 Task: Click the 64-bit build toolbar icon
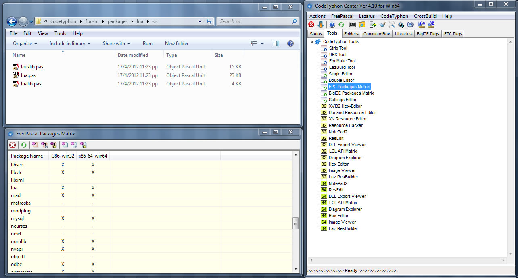[x=422, y=25]
